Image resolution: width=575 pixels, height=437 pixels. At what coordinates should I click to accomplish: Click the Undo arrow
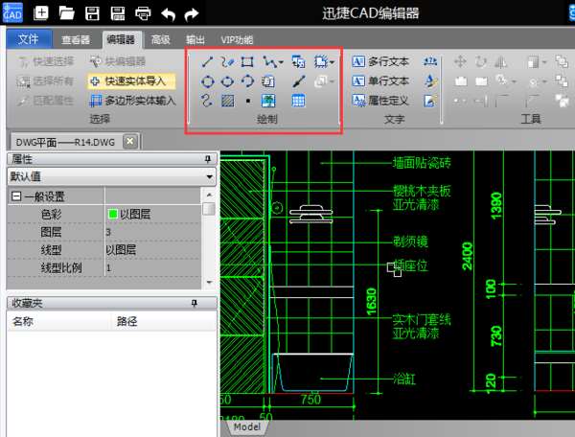pyautogui.click(x=169, y=14)
